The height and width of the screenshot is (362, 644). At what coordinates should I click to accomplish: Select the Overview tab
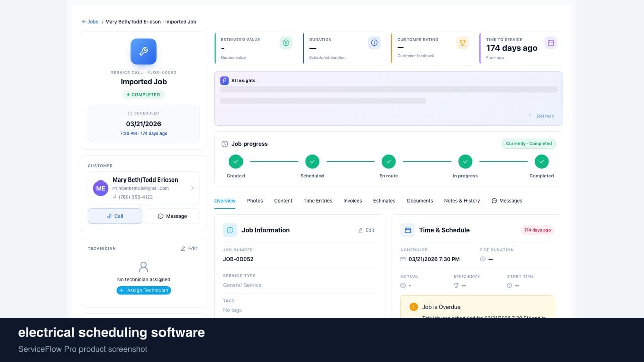[225, 201]
